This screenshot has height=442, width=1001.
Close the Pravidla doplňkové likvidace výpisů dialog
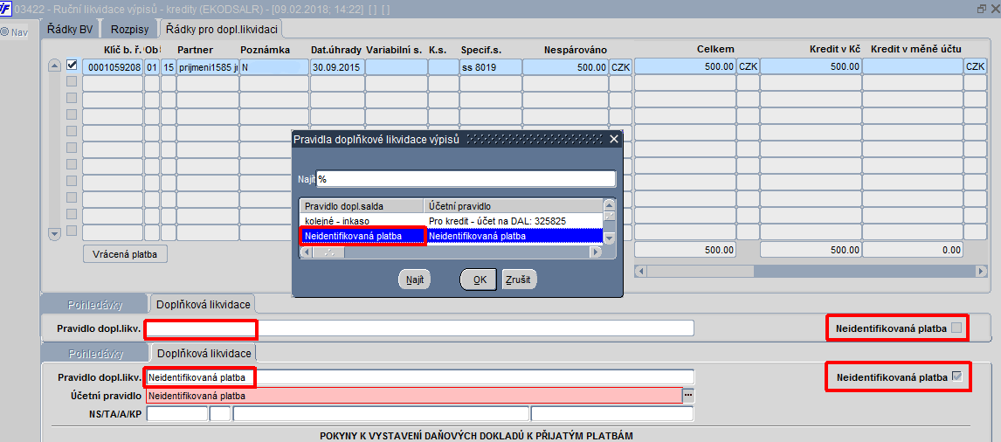click(x=613, y=139)
